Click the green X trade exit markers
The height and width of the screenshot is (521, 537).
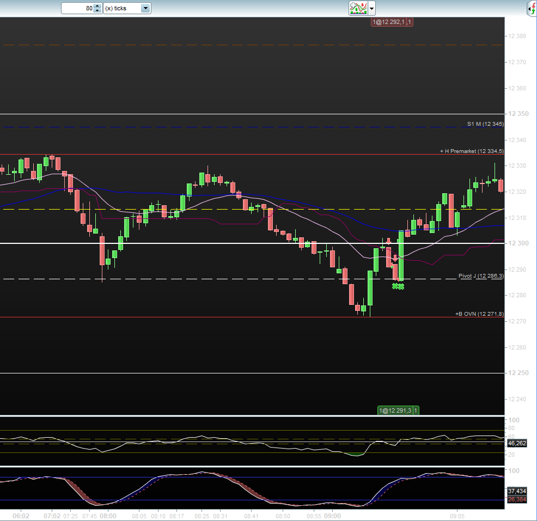click(x=398, y=286)
